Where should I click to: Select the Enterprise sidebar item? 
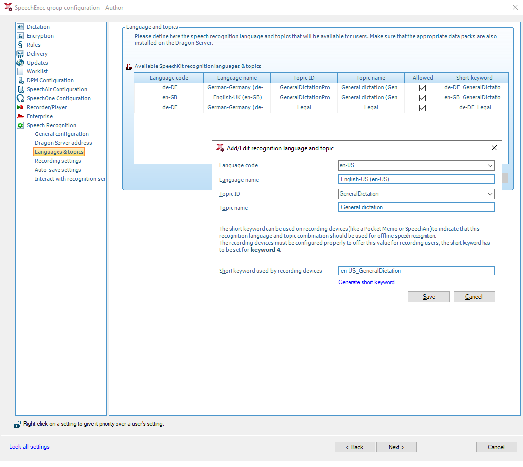click(x=39, y=116)
